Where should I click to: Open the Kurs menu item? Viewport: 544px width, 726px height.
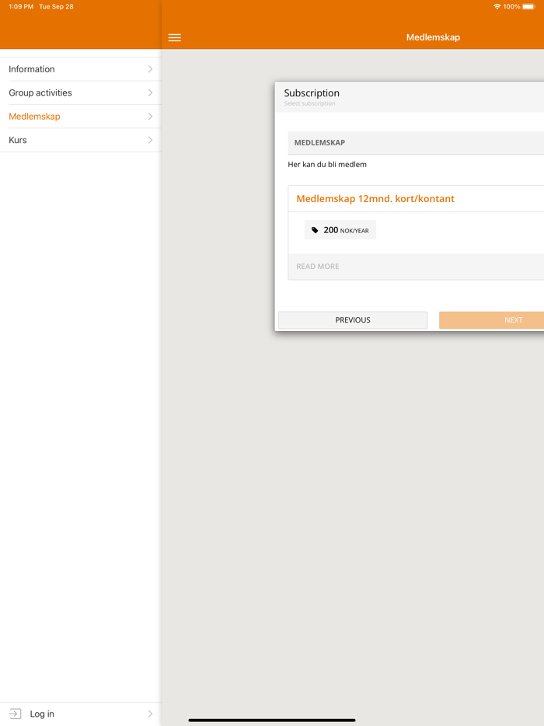click(81, 140)
